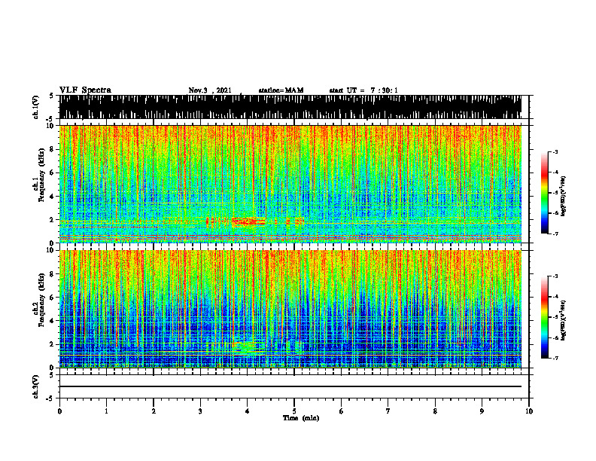Click time axis tick label "9"
The height and width of the screenshot is (461, 596).
click(x=482, y=411)
